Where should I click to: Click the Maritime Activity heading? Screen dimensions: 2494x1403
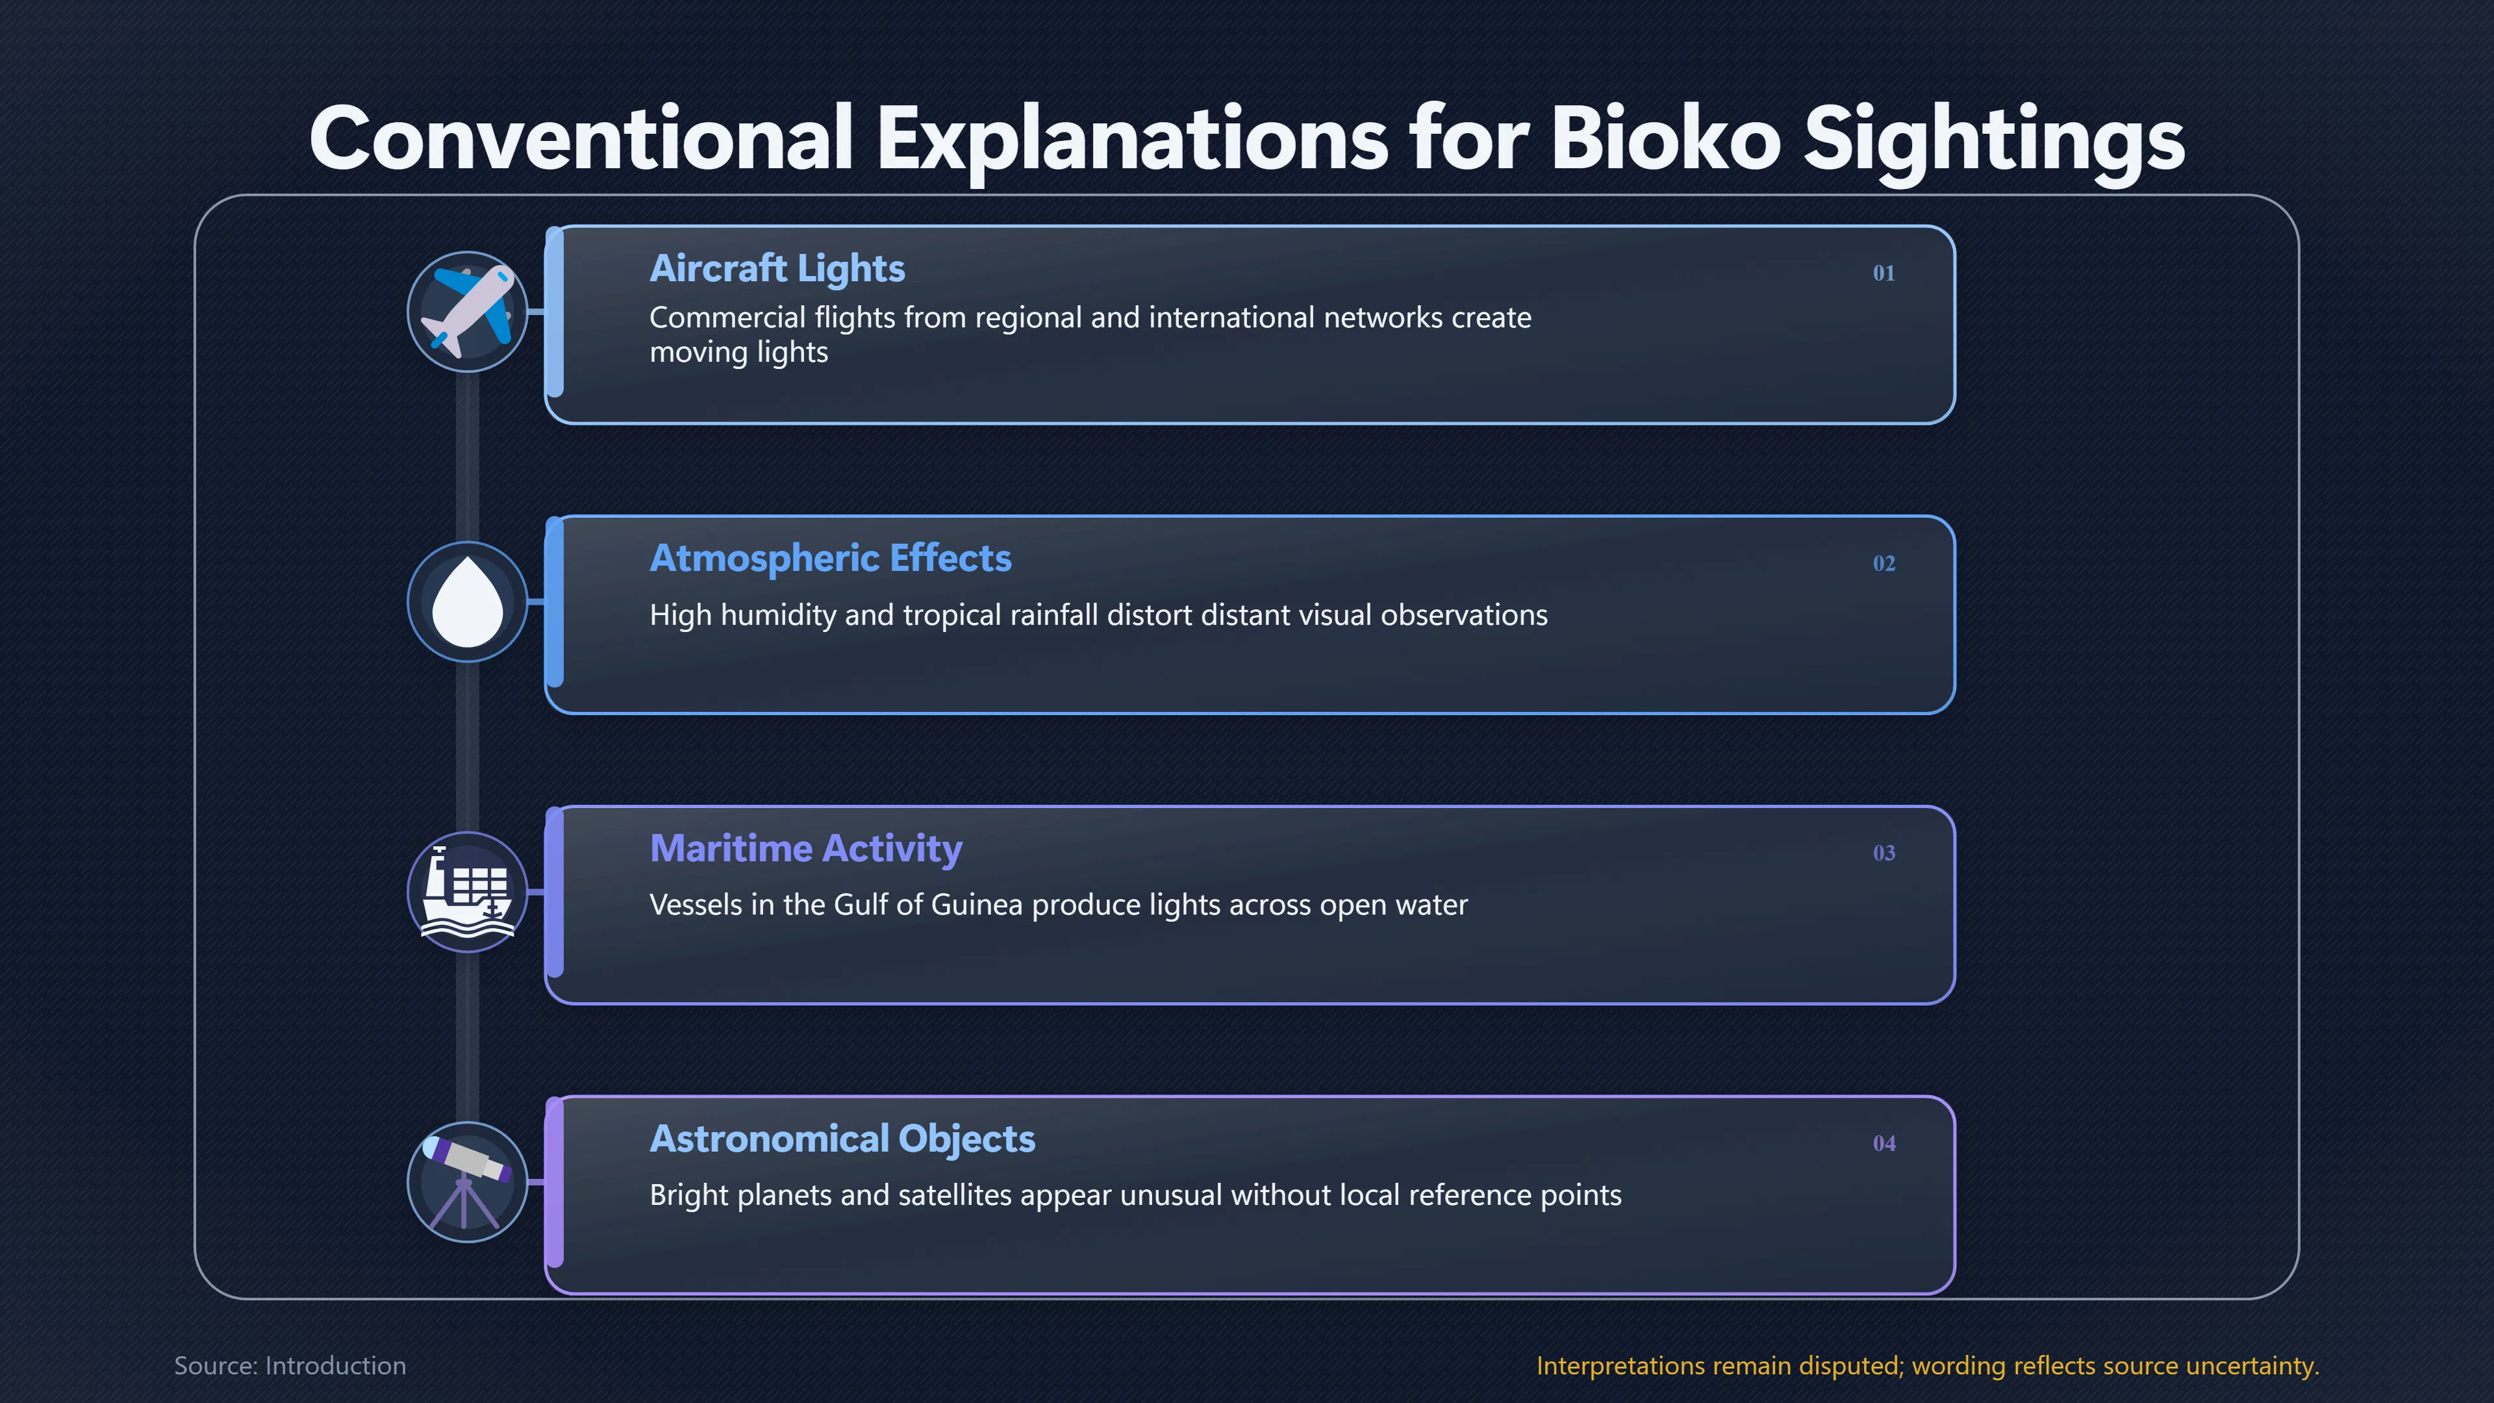805,849
